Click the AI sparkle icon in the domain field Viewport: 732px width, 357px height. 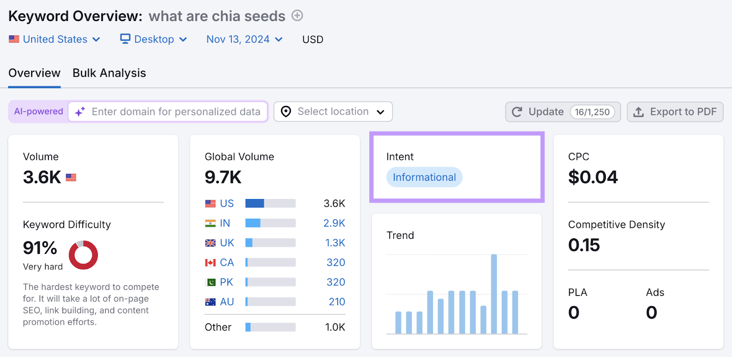coord(80,111)
